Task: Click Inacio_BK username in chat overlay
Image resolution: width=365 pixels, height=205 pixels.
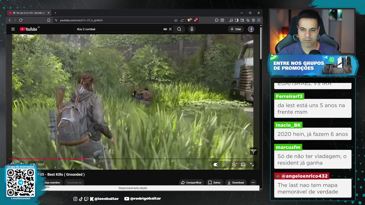Action: click(288, 125)
